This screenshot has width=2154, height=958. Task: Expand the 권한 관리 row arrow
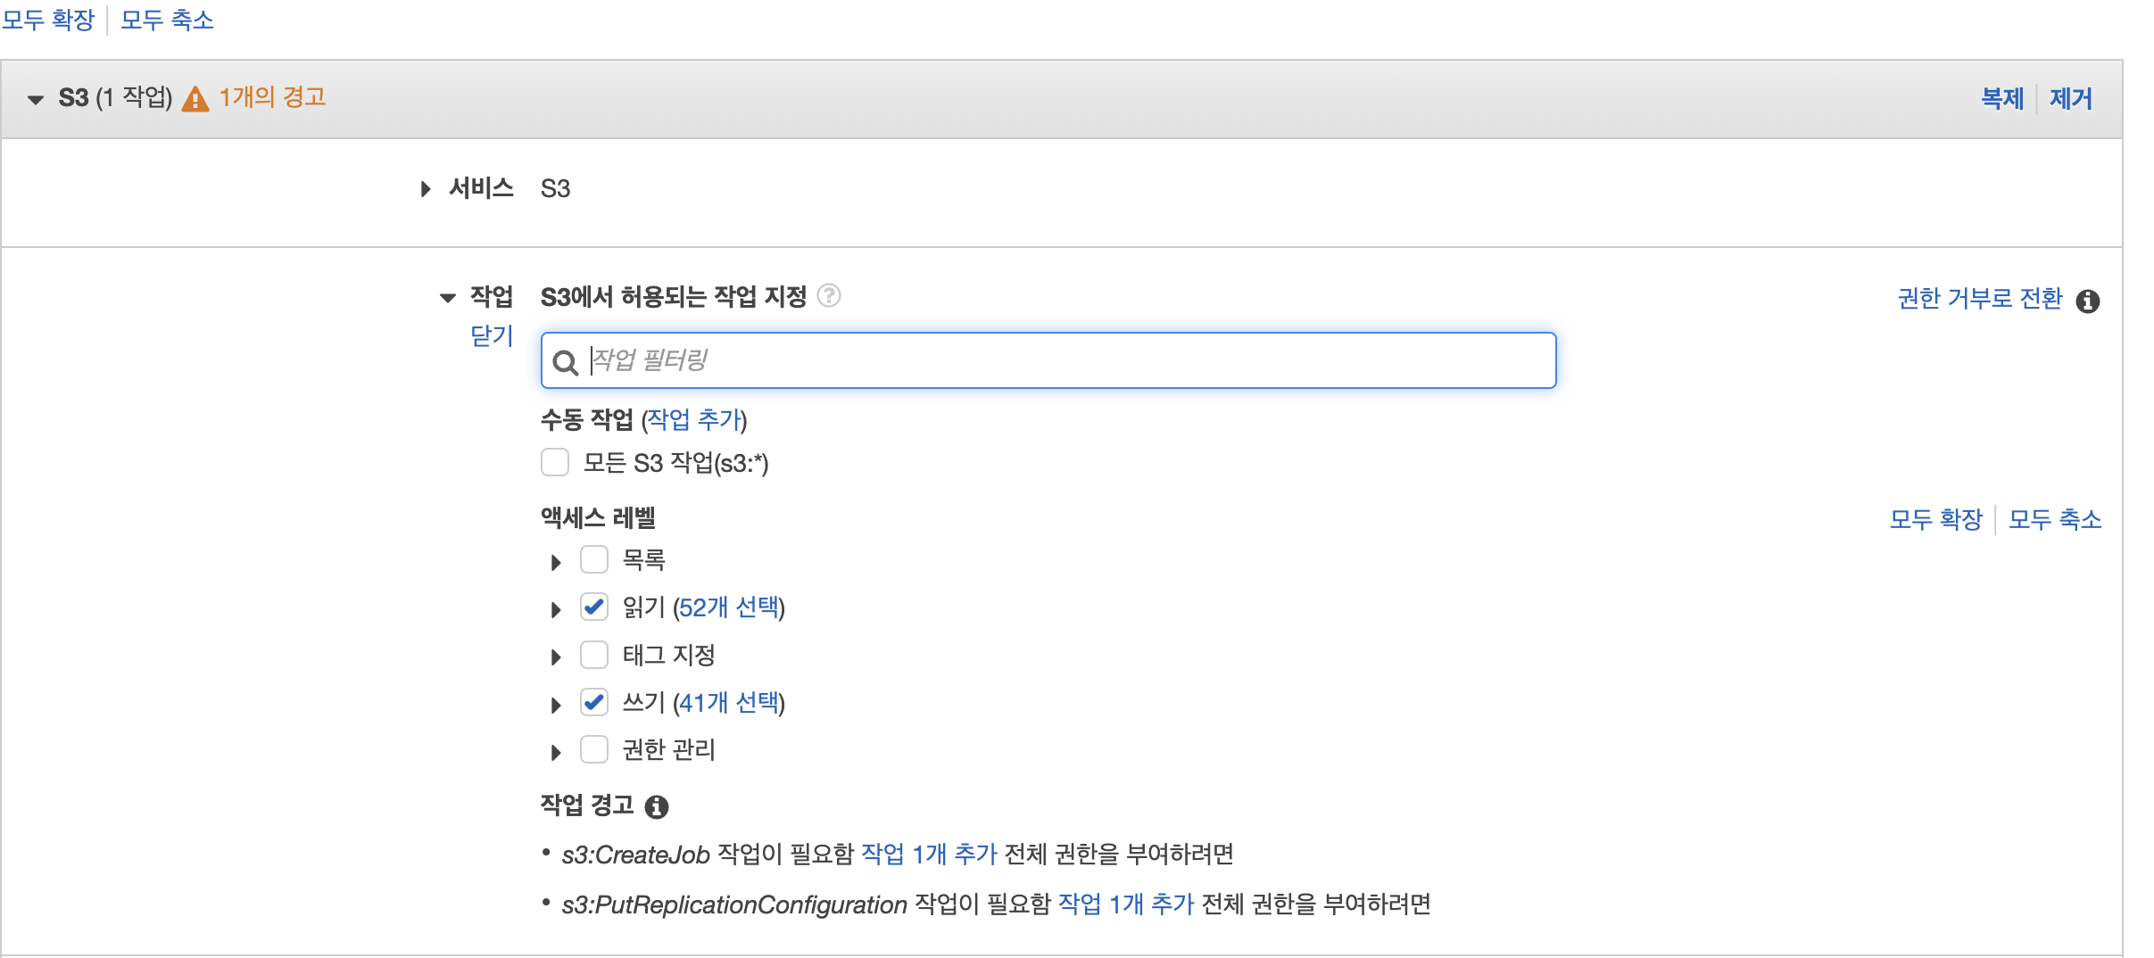556,752
